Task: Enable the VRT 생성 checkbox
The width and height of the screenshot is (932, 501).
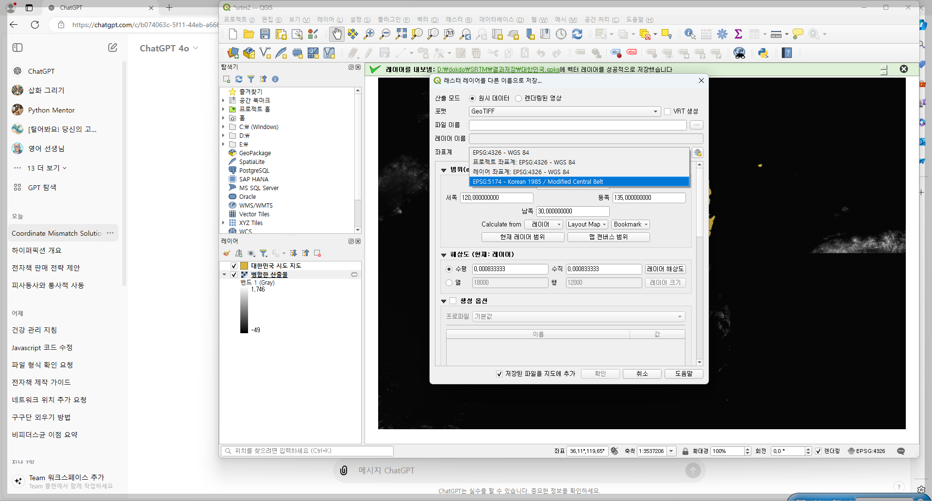Action: (x=667, y=112)
